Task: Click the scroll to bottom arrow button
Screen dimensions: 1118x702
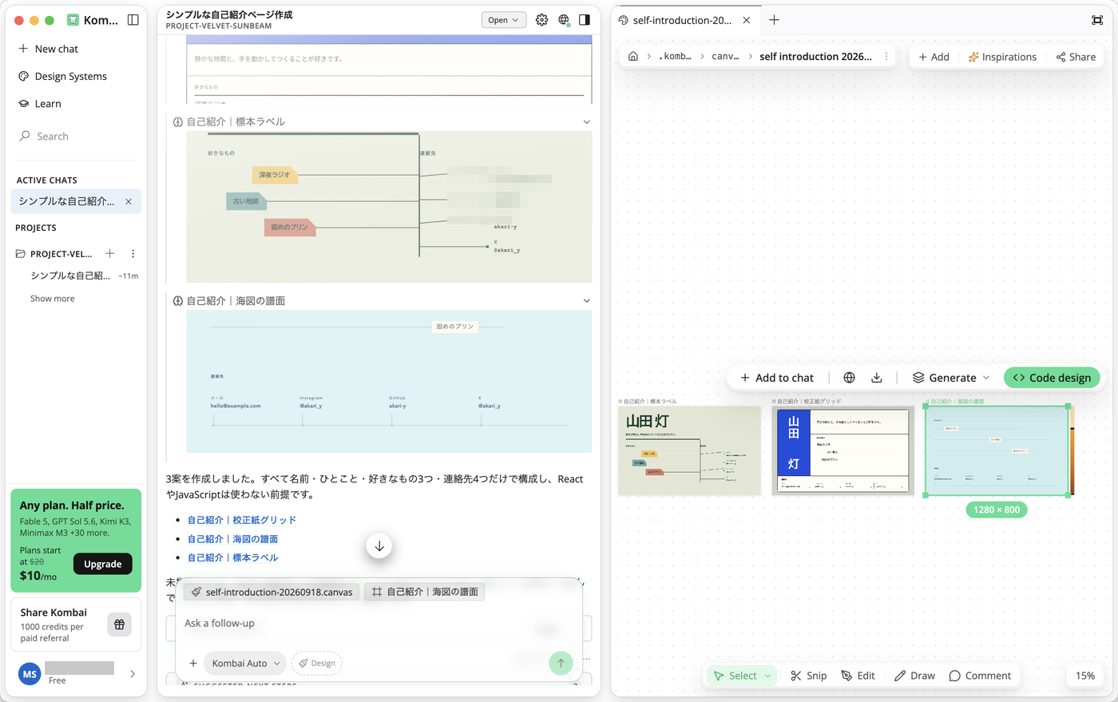Action: pos(379,546)
